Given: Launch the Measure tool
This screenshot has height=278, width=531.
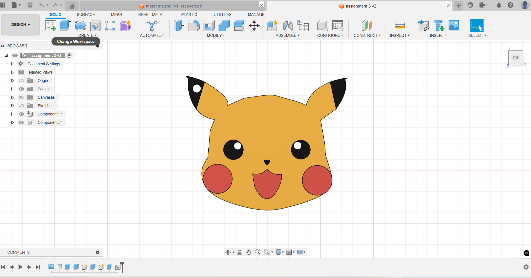Looking at the screenshot, I should (x=399, y=25).
